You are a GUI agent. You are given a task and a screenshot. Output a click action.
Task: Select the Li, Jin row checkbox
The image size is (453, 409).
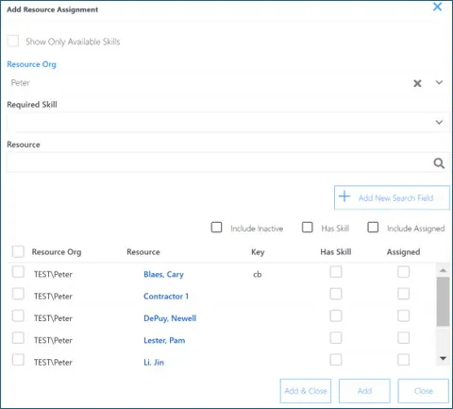18,360
